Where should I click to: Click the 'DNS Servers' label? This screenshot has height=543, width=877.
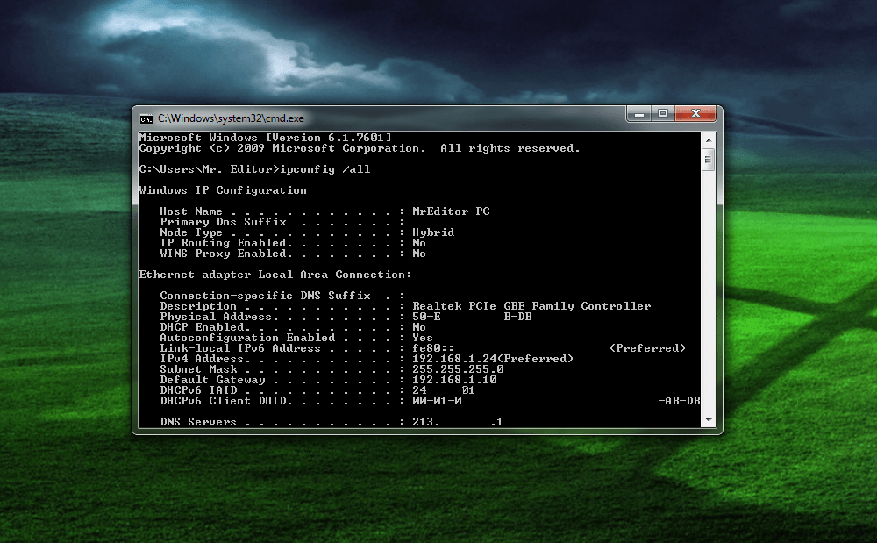pos(198,422)
